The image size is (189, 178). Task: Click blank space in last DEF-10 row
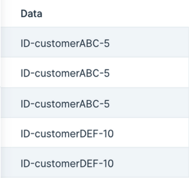[x=151, y=163]
